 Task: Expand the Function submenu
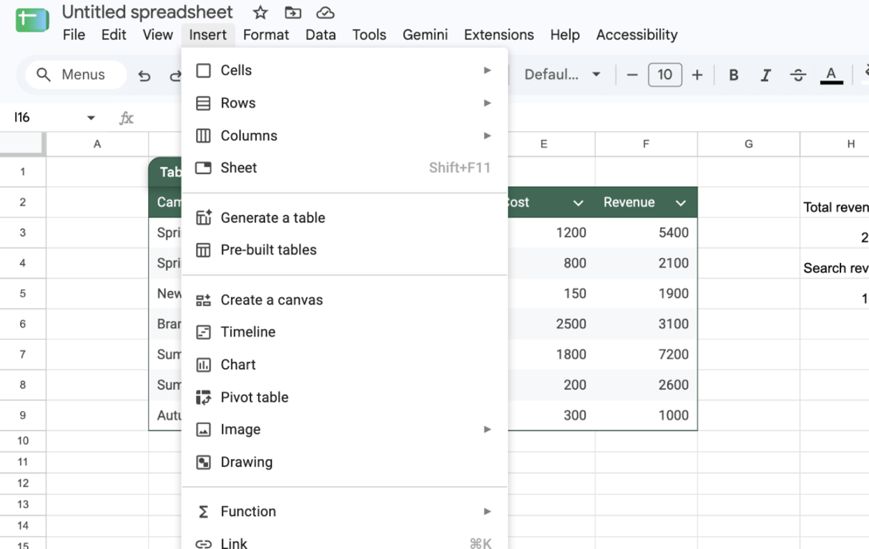coord(345,512)
